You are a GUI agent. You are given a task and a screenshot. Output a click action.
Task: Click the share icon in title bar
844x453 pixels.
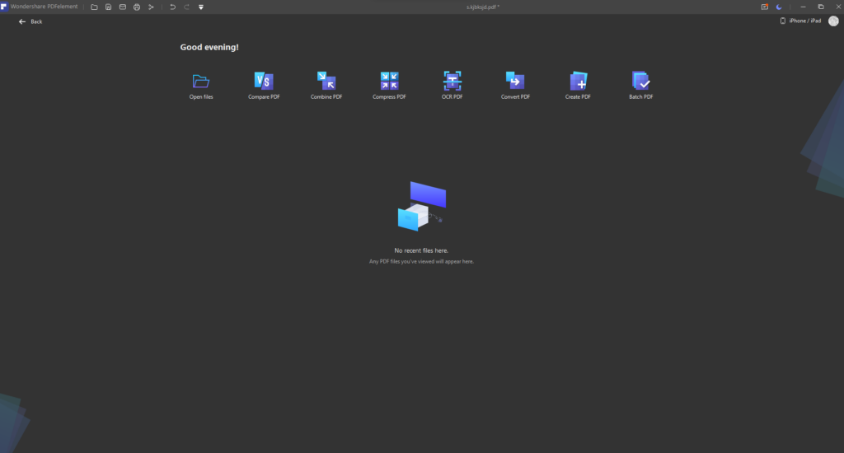[x=152, y=7]
